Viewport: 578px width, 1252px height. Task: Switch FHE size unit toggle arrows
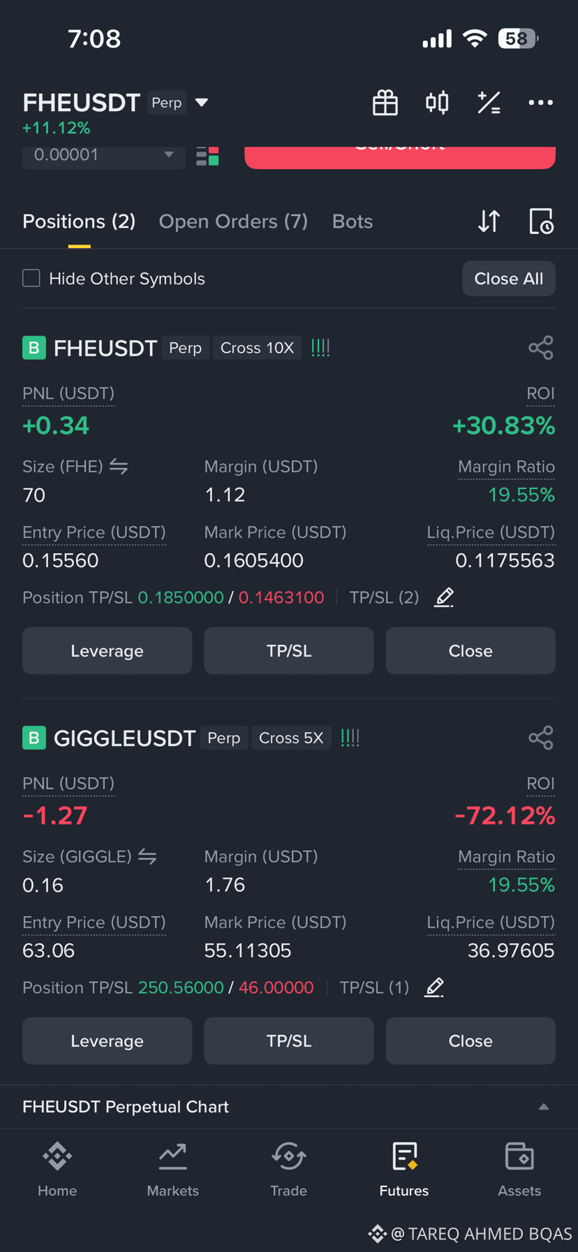(x=119, y=466)
